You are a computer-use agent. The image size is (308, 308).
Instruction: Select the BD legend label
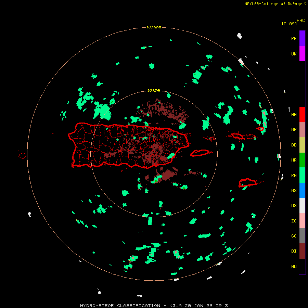(x=294, y=145)
